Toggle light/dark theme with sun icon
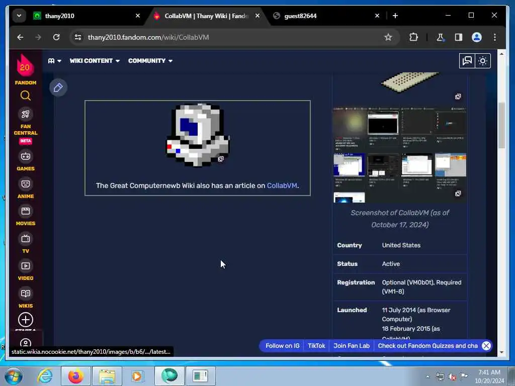Image resolution: width=515 pixels, height=386 pixels. (483, 61)
